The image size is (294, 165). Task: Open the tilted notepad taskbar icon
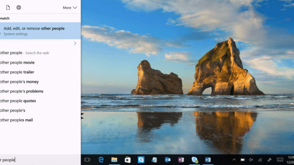pos(154,160)
